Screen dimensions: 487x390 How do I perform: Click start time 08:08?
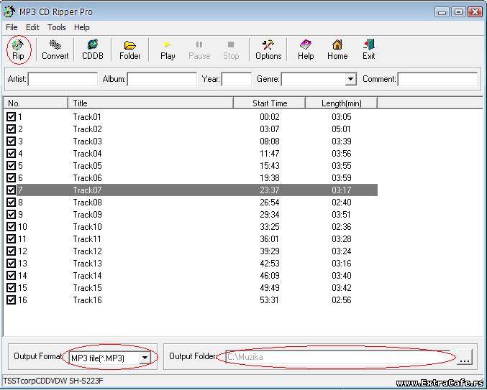tap(270, 141)
